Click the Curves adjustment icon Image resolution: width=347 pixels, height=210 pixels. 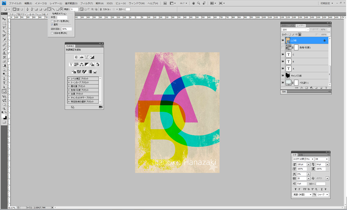[87, 57]
